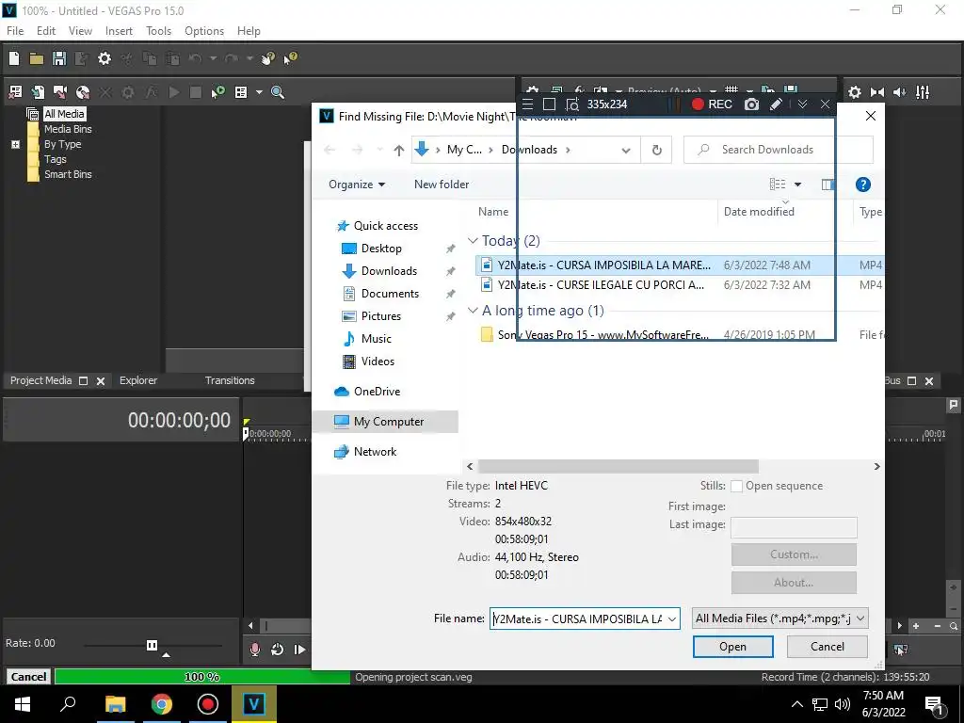Screen dimensions: 964x723
Task: Open the File menu
Action: (x=15, y=31)
